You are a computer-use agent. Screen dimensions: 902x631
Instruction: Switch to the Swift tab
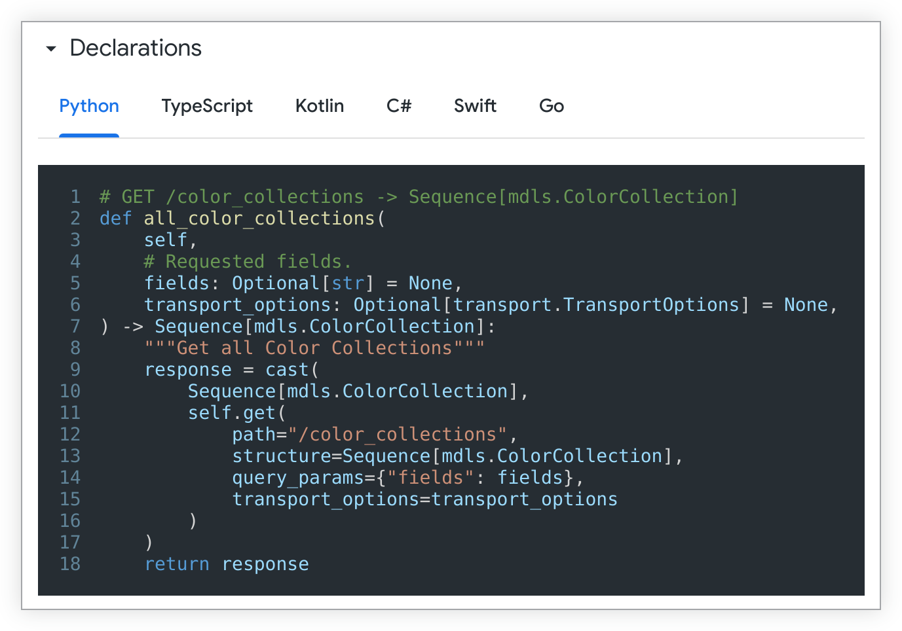coord(475,106)
